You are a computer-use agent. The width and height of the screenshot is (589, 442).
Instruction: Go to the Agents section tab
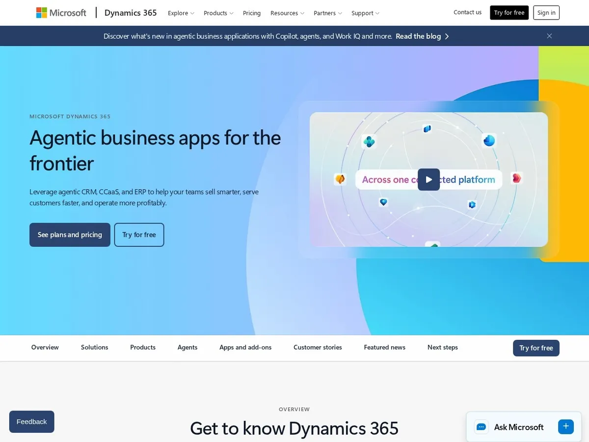[x=187, y=347]
